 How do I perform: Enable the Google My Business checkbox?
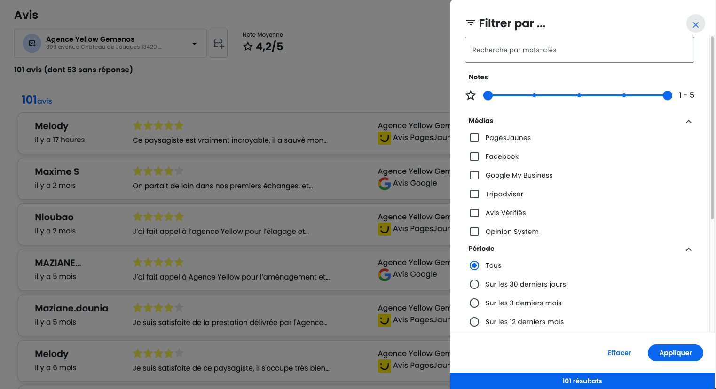[x=474, y=175]
